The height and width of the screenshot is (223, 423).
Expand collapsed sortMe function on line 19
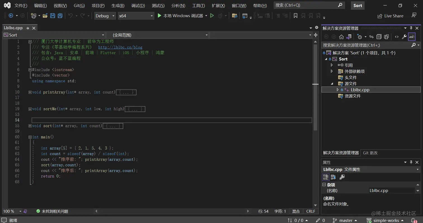30,109
